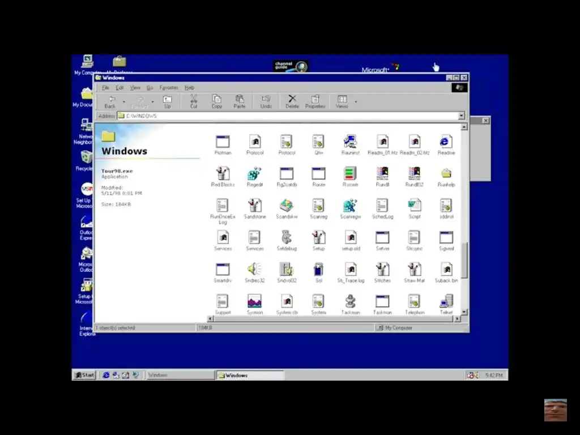
Task: Open the File menu
Action: tap(105, 88)
